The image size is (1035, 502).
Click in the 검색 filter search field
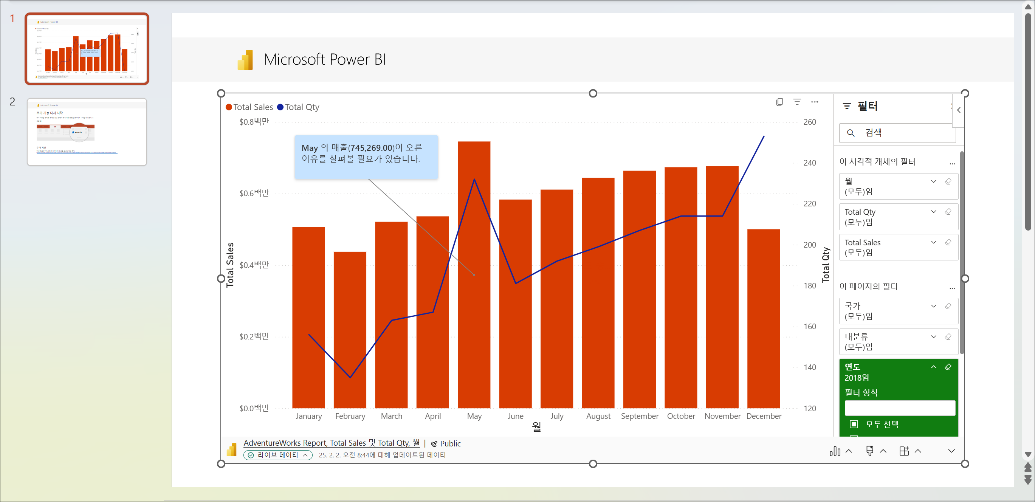click(x=897, y=133)
